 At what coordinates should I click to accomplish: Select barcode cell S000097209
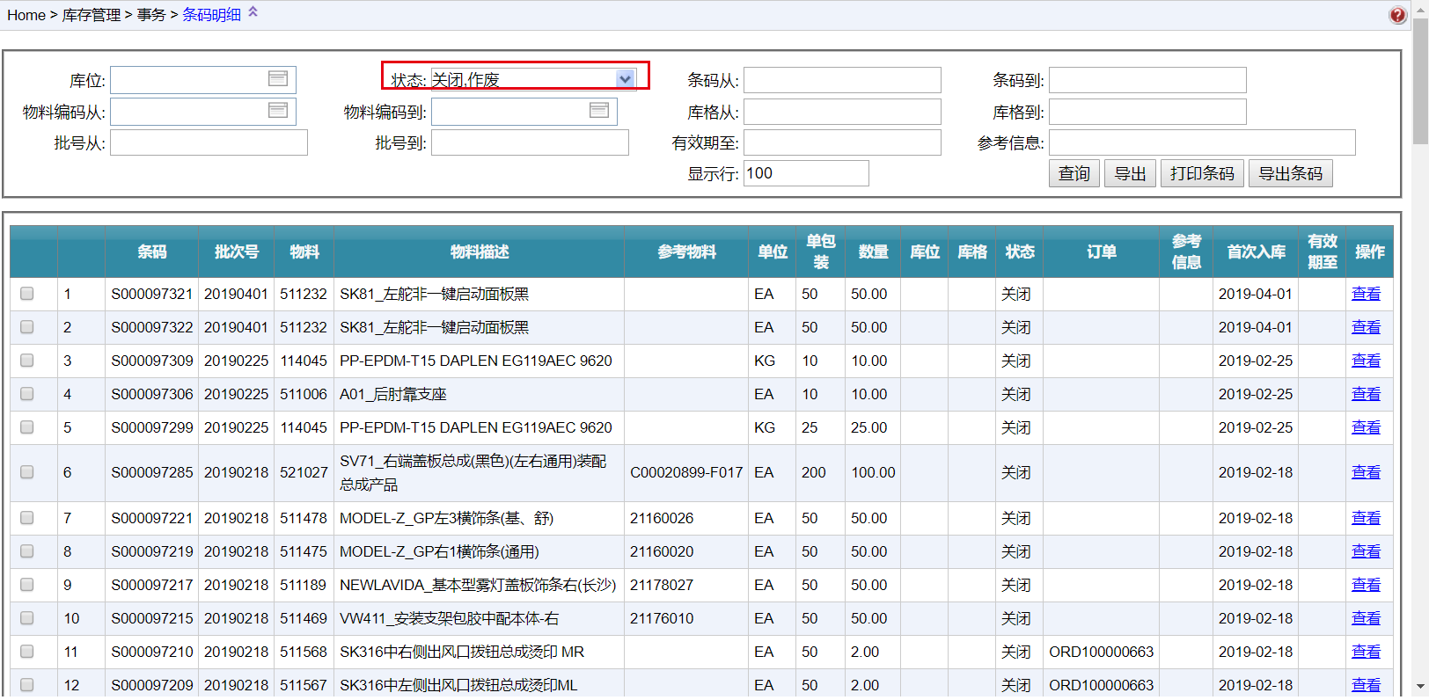point(151,685)
